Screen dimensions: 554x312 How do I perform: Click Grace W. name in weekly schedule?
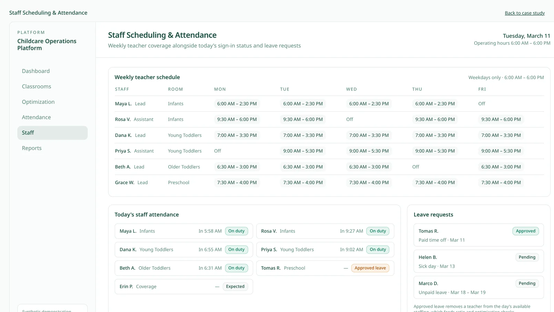[x=125, y=182]
